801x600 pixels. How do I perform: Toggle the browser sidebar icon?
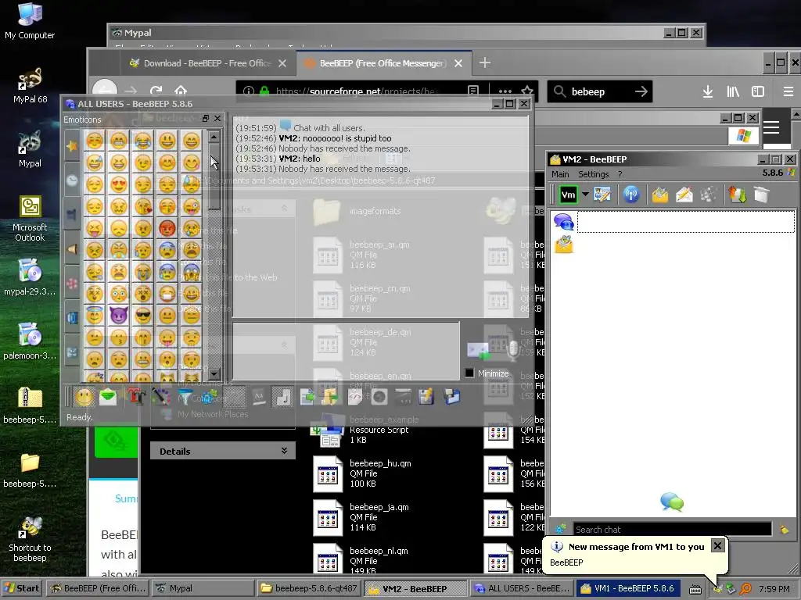pyautogui.click(x=757, y=91)
